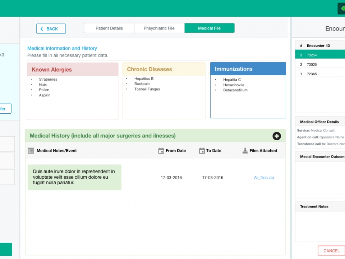This screenshot has width=345, height=259.
Task: Click the Known Alergies panel header
Action: (x=73, y=69)
